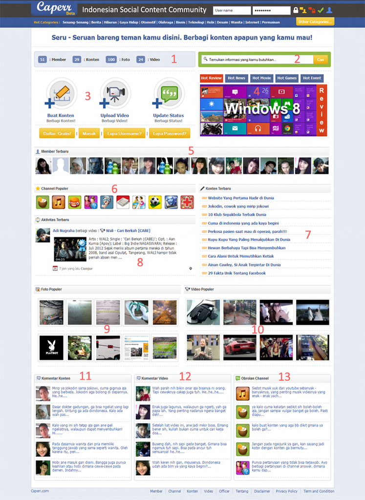Open the music note channel in Channel Populer
Viewport: 365px width, 500px height.
point(58,202)
